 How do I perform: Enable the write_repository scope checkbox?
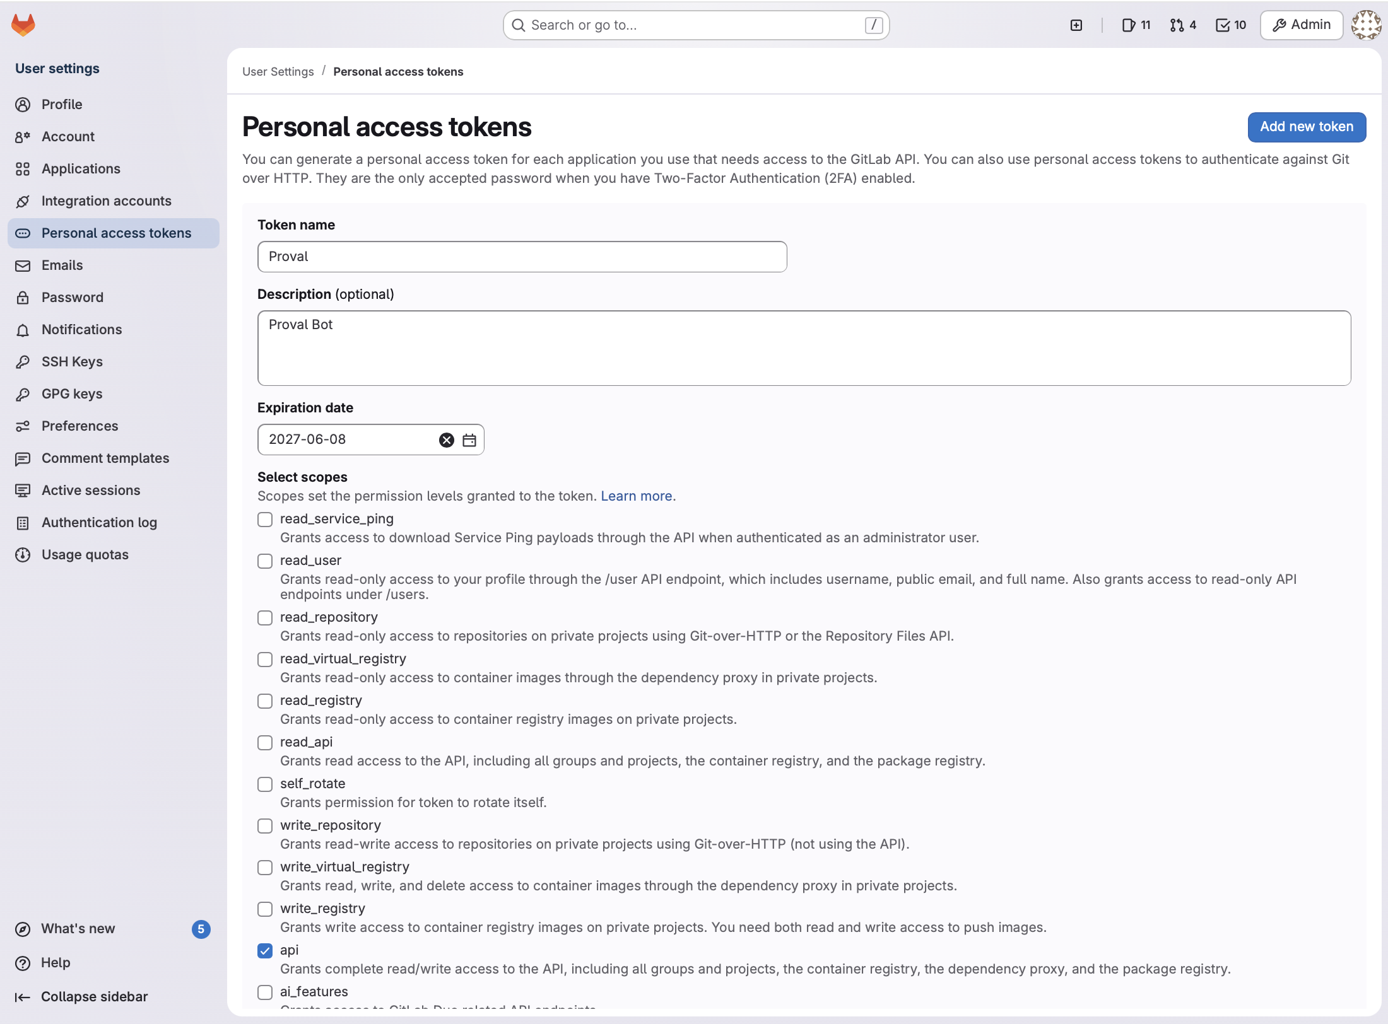pos(265,826)
